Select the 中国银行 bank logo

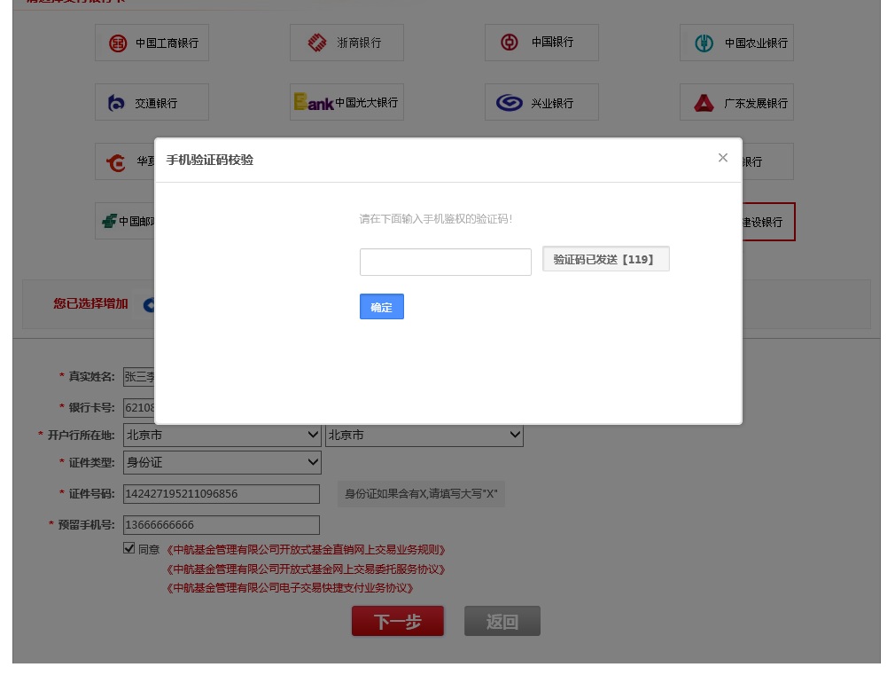541,43
